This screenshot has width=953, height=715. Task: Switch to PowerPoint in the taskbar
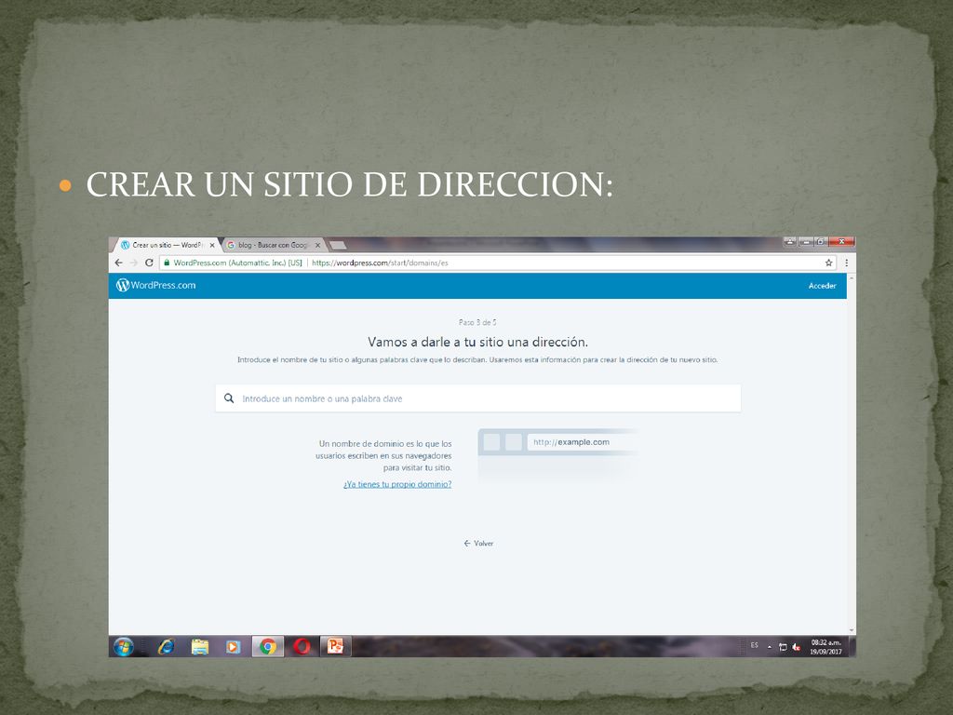pyautogui.click(x=335, y=646)
